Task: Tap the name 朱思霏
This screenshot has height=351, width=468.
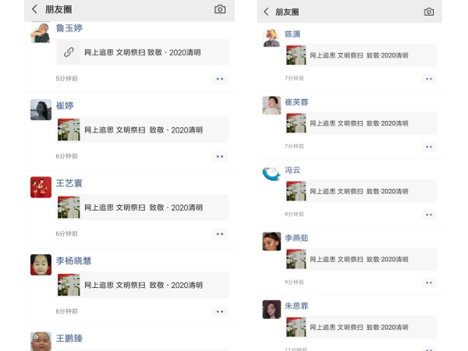Action: tap(296, 306)
